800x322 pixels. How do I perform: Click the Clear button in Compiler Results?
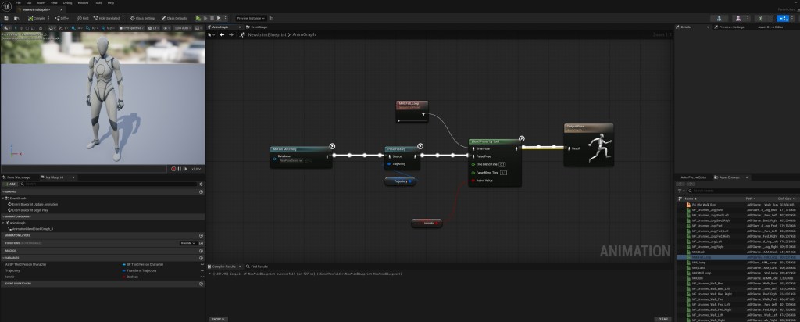662,319
